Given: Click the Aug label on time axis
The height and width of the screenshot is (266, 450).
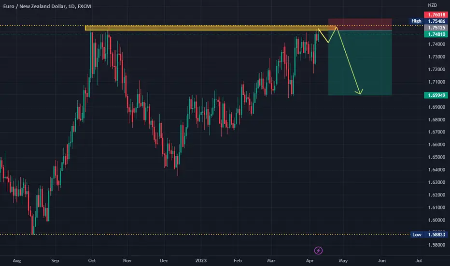Looking at the screenshot, I should pos(16,261).
